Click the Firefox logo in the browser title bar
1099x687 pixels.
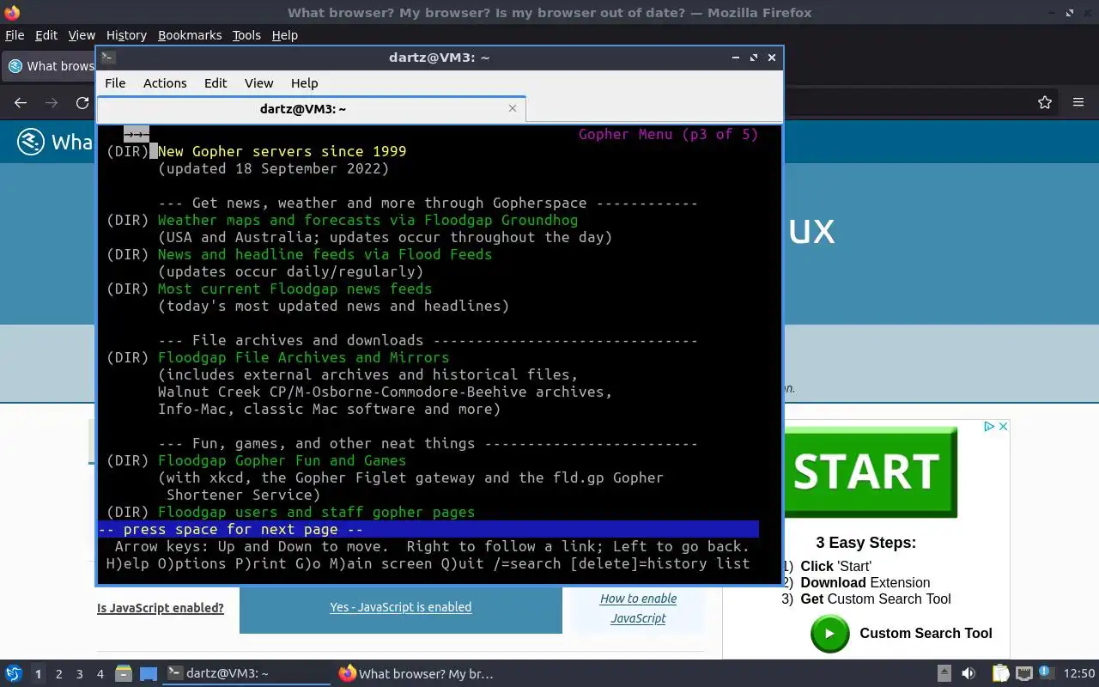(x=12, y=12)
